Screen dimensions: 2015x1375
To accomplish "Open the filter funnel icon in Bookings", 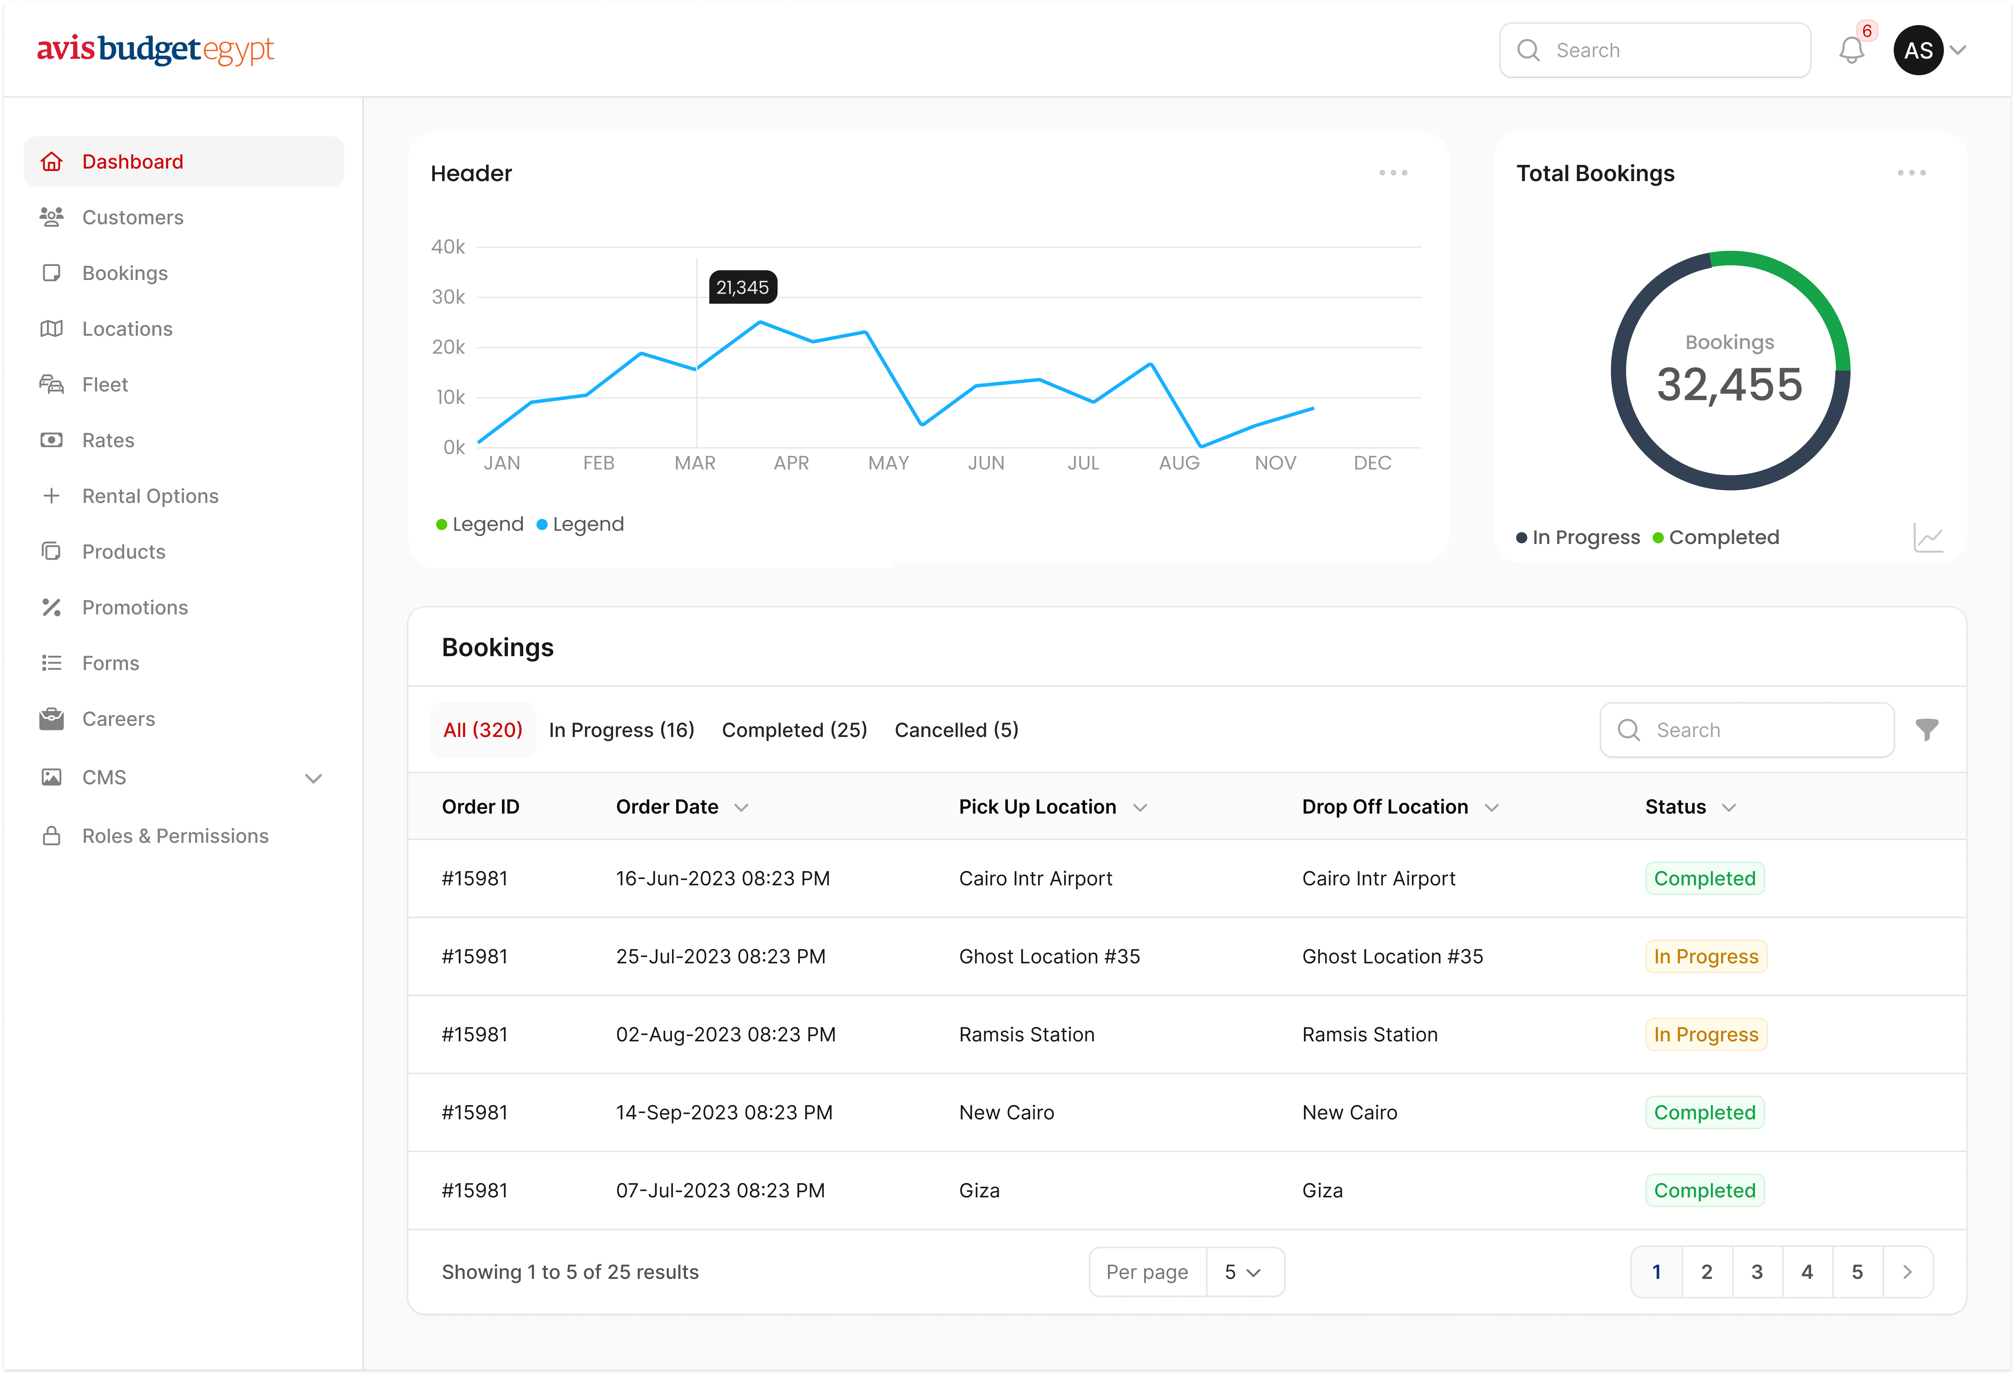I will point(1927,730).
